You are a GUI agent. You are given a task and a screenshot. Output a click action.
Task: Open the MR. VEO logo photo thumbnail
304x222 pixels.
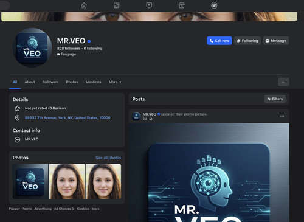click(x=30, y=182)
